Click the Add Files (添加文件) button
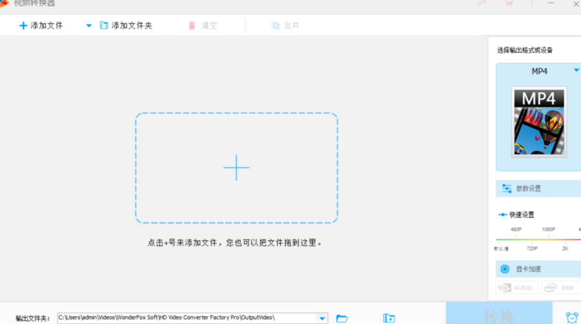 [x=41, y=26]
